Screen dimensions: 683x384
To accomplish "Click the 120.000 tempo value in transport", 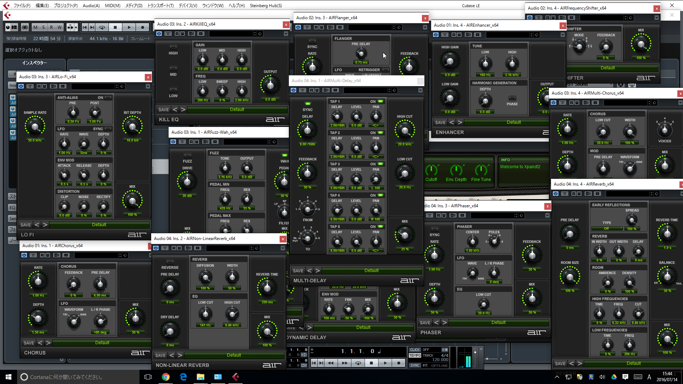I will point(440,360).
